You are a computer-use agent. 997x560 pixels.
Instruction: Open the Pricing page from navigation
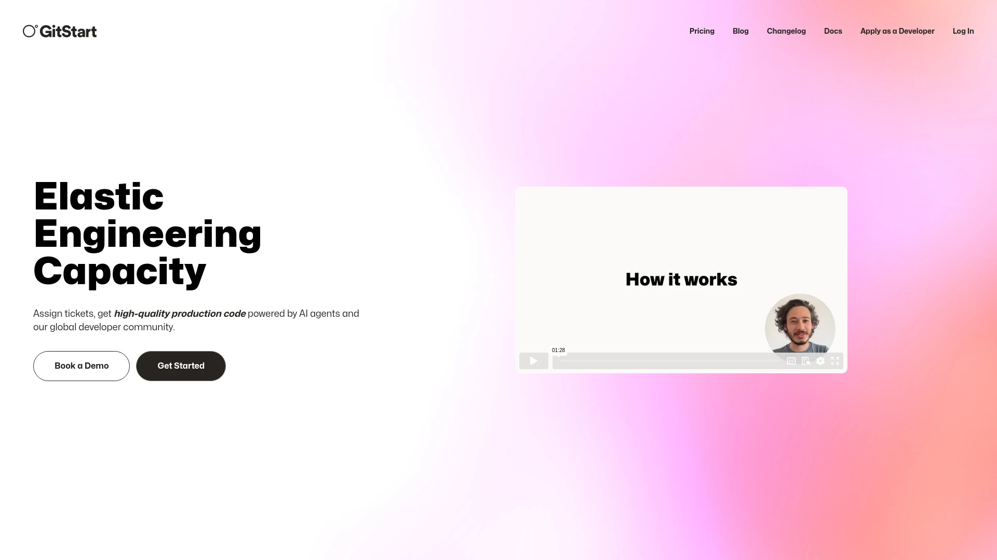pos(701,31)
